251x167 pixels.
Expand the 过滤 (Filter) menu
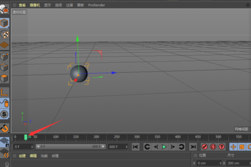tap(69, 5)
